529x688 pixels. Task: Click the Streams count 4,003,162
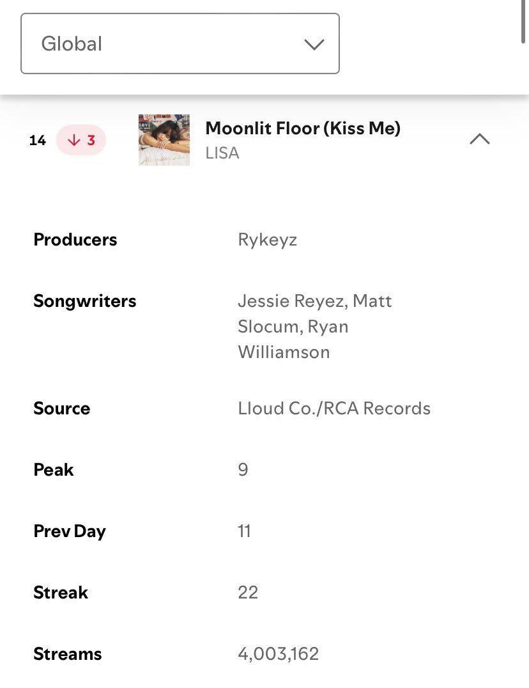279,654
